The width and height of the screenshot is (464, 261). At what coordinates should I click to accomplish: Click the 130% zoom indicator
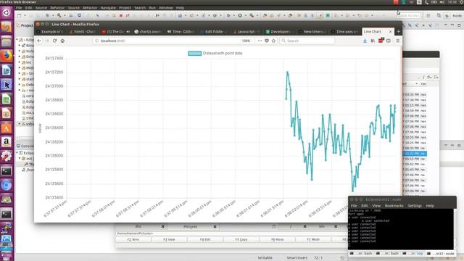(246, 41)
